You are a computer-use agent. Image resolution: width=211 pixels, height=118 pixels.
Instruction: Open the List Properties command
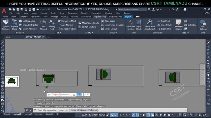pos(27,21)
